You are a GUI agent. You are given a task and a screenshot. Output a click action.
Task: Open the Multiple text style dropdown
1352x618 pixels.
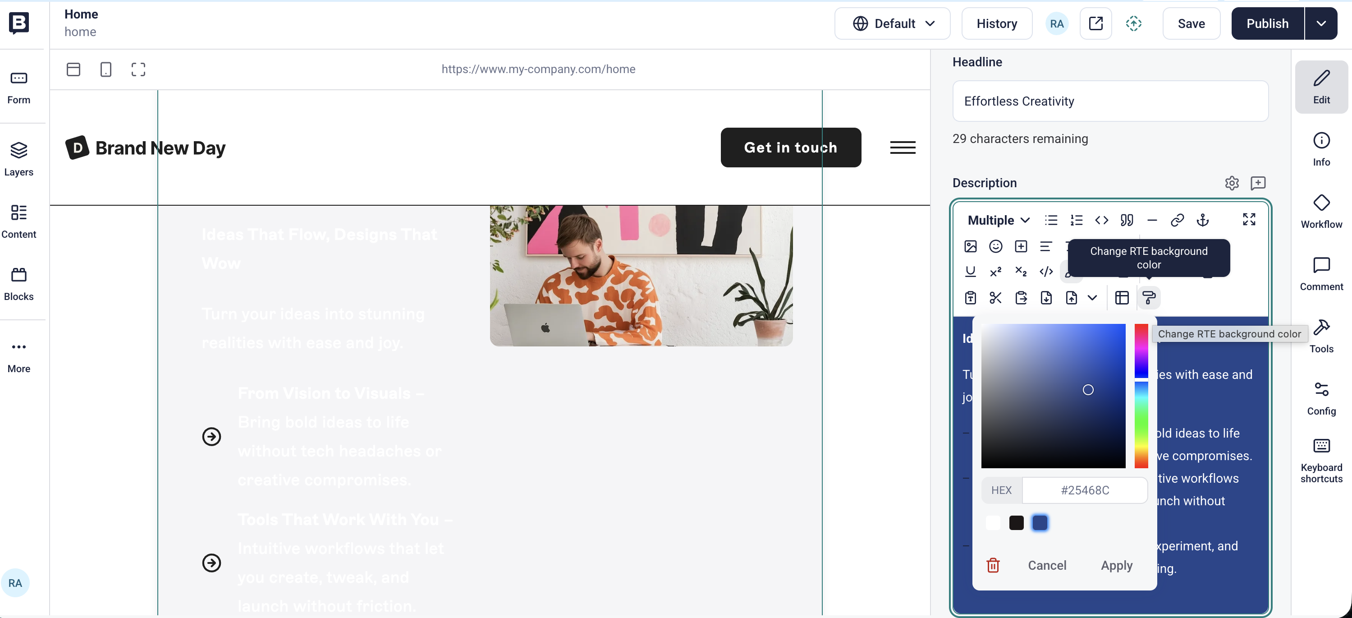(x=998, y=220)
